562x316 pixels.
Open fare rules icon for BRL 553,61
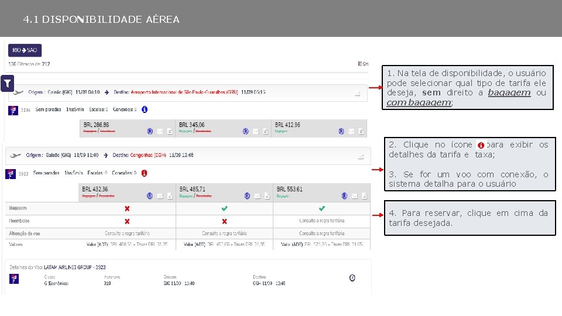[x=344, y=196]
